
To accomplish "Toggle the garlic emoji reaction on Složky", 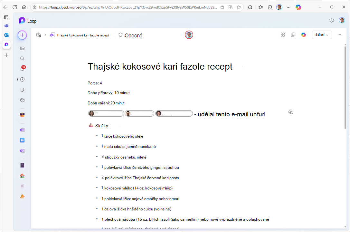I will pyautogui.click(x=91, y=125).
